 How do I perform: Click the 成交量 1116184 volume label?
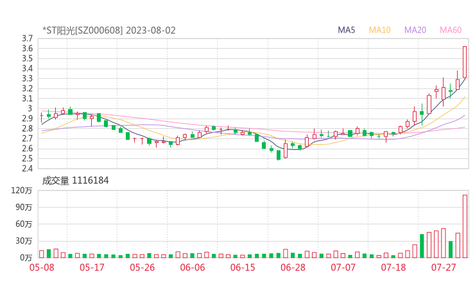75,180
